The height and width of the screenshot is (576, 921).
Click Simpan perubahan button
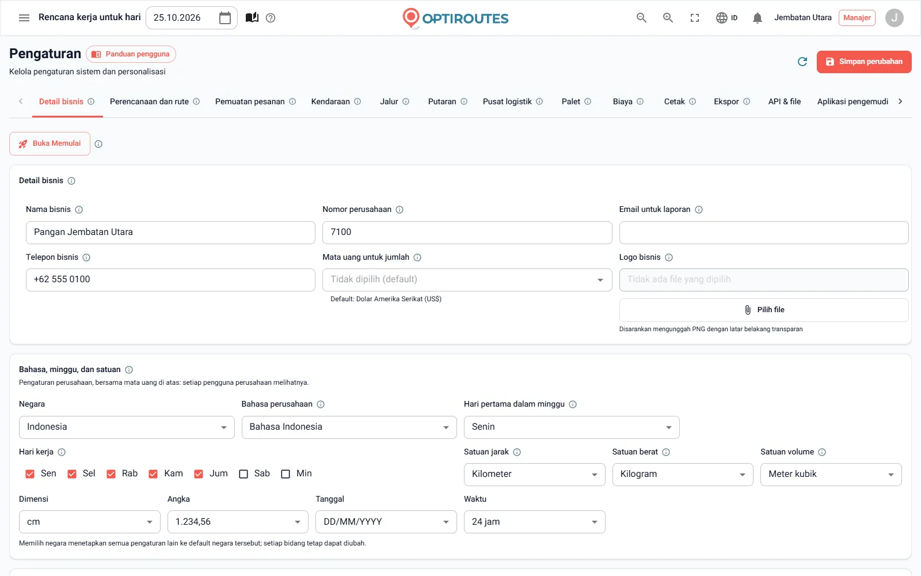pyautogui.click(x=864, y=62)
